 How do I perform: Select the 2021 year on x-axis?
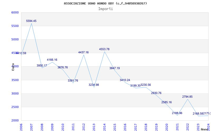pyautogui.click(x=177, y=127)
